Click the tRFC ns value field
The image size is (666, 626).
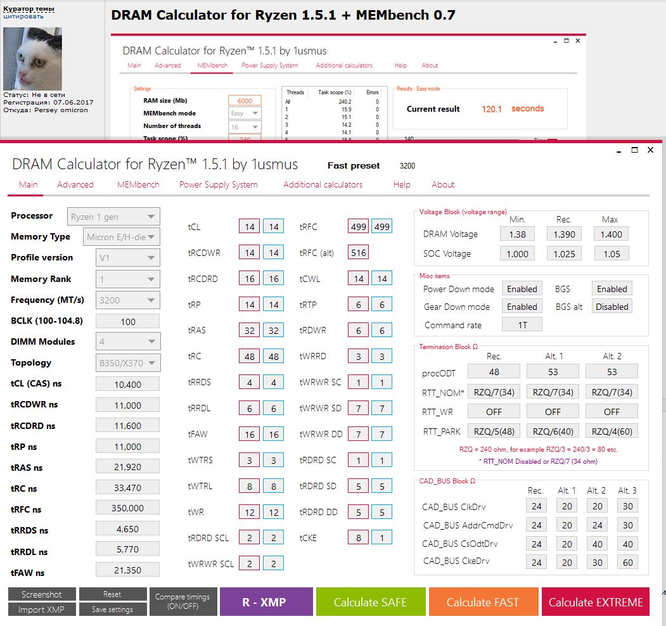pos(128,508)
